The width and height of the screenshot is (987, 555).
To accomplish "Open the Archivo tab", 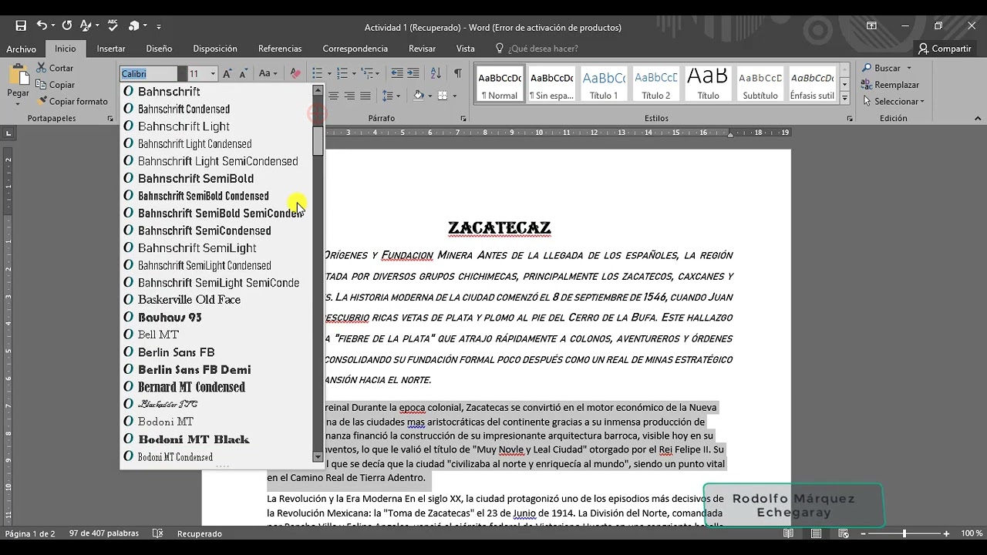I will pos(21,49).
